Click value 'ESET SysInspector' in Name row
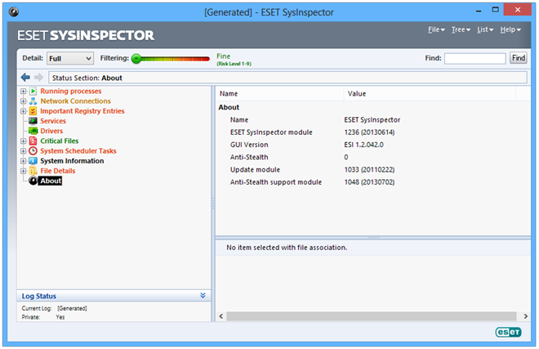Viewport: 539px width, 349px height. pyautogui.click(x=372, y=120)
